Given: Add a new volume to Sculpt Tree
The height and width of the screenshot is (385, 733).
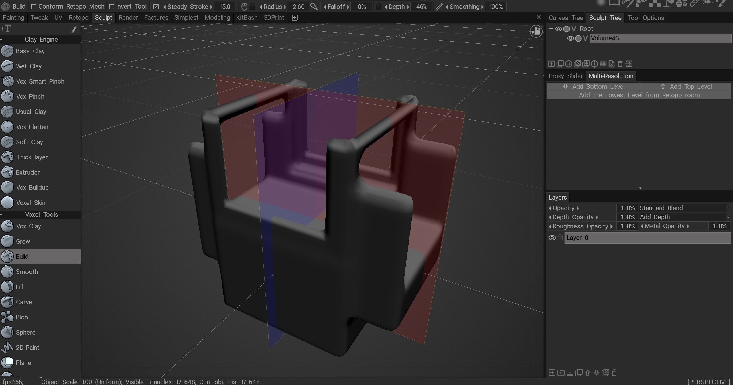Looking at the screenshot, I should [551, 64].
